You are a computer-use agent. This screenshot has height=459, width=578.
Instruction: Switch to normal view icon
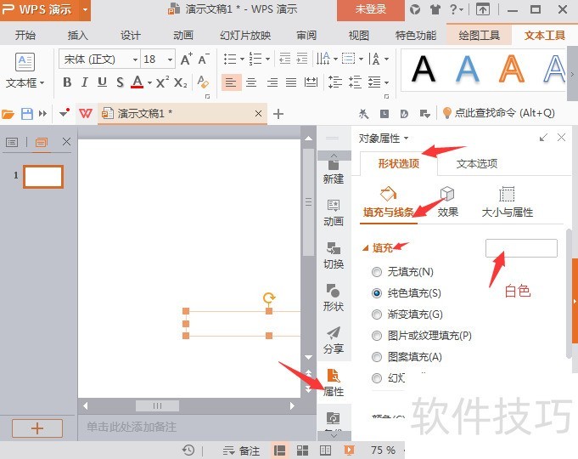pyautogui.click(x=280, y=450)
